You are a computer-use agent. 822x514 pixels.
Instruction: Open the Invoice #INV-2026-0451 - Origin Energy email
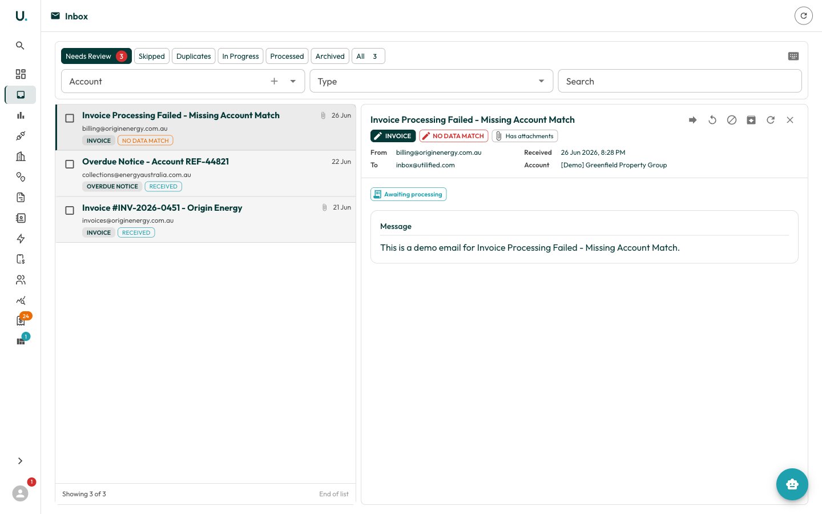pos(205,220)
